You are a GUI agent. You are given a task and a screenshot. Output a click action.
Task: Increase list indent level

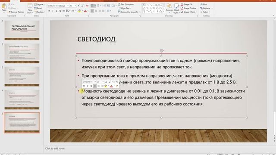(108, 6)
